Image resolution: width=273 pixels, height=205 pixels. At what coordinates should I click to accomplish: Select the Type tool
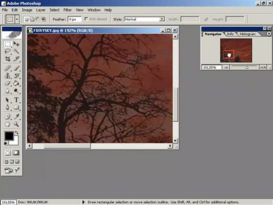point(16,100)
